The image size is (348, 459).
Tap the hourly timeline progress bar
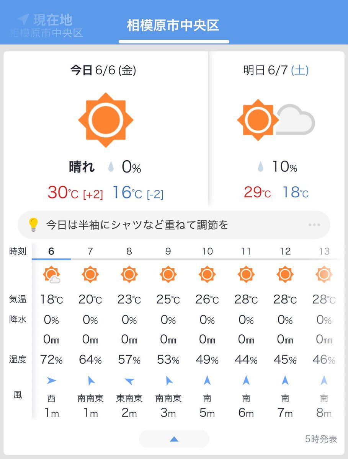pyautogui.click(x=187, y=259)
